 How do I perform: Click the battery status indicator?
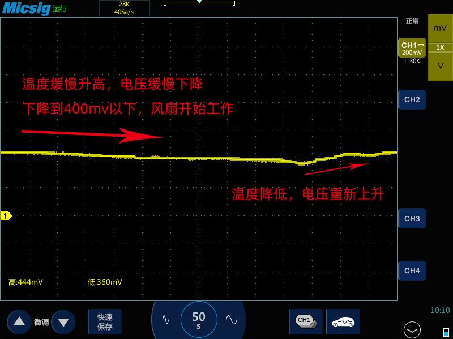pyautogui.click(x=445, y=333)
